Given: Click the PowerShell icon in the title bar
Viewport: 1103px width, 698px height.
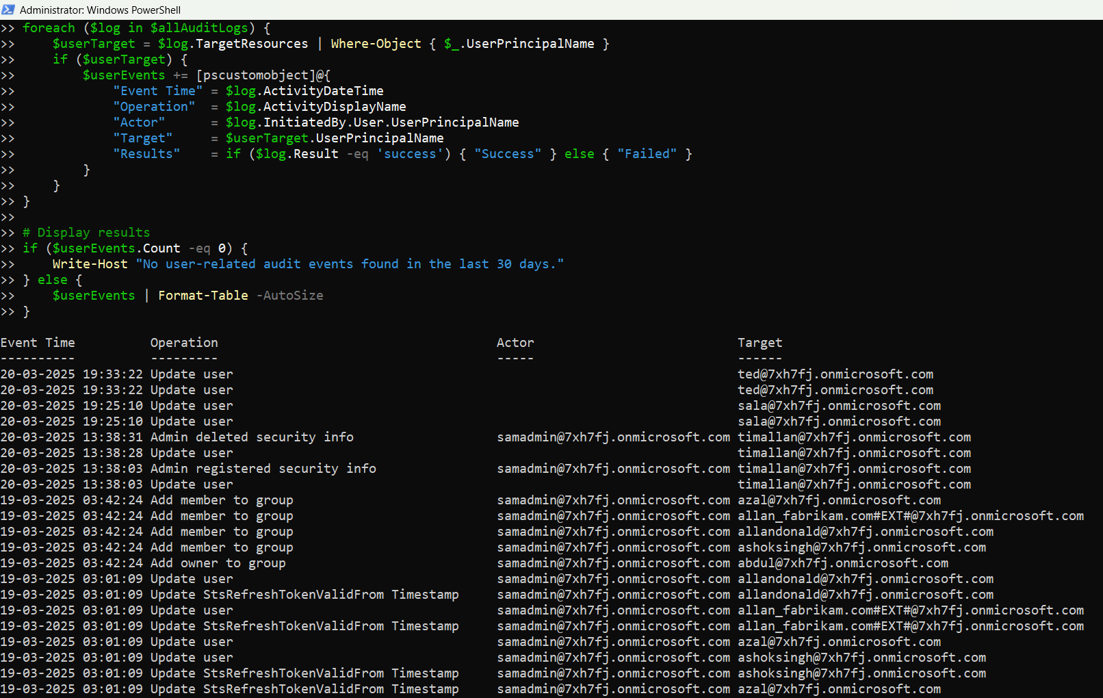Looking at the screenshot, I should click(x=8, y=10).
